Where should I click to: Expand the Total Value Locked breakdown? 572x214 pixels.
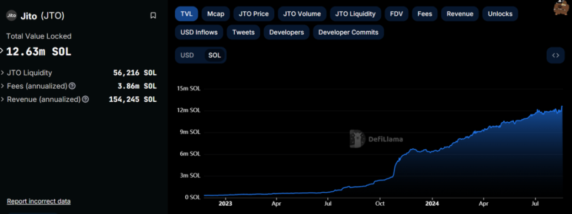tap(2, 51)
